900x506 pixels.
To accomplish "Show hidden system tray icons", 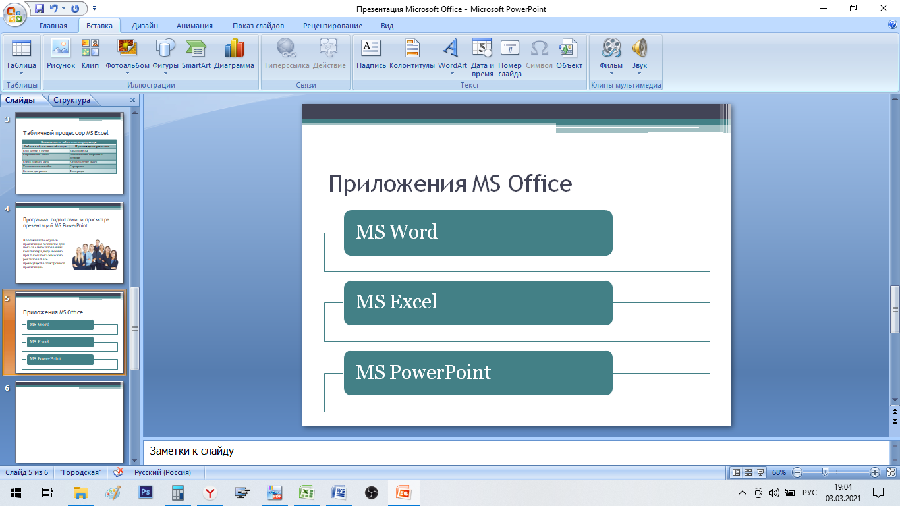I will 743,493.
